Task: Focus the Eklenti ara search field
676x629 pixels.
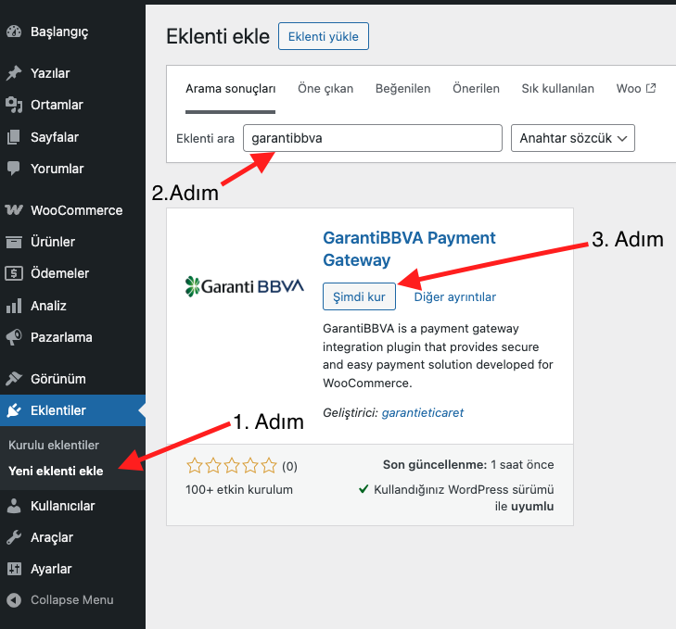Action: pos(372,138)
